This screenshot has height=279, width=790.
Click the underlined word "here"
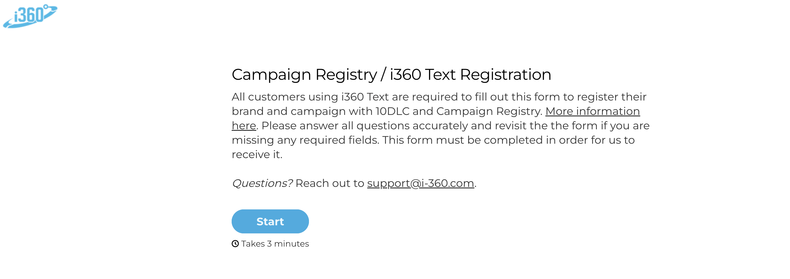pyautogui.click(x=244, y=126)
